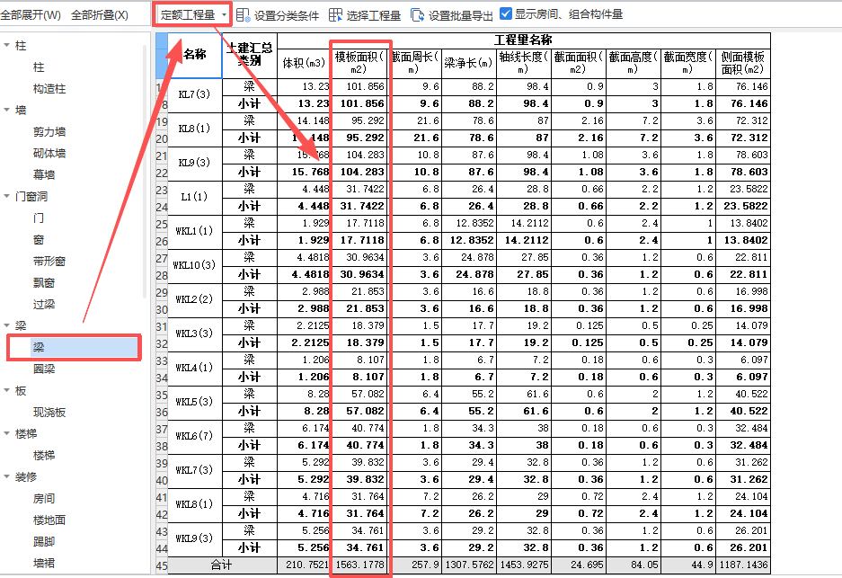Click the KL7(3) name cell

pyautogui.click(x=195, y=95)
